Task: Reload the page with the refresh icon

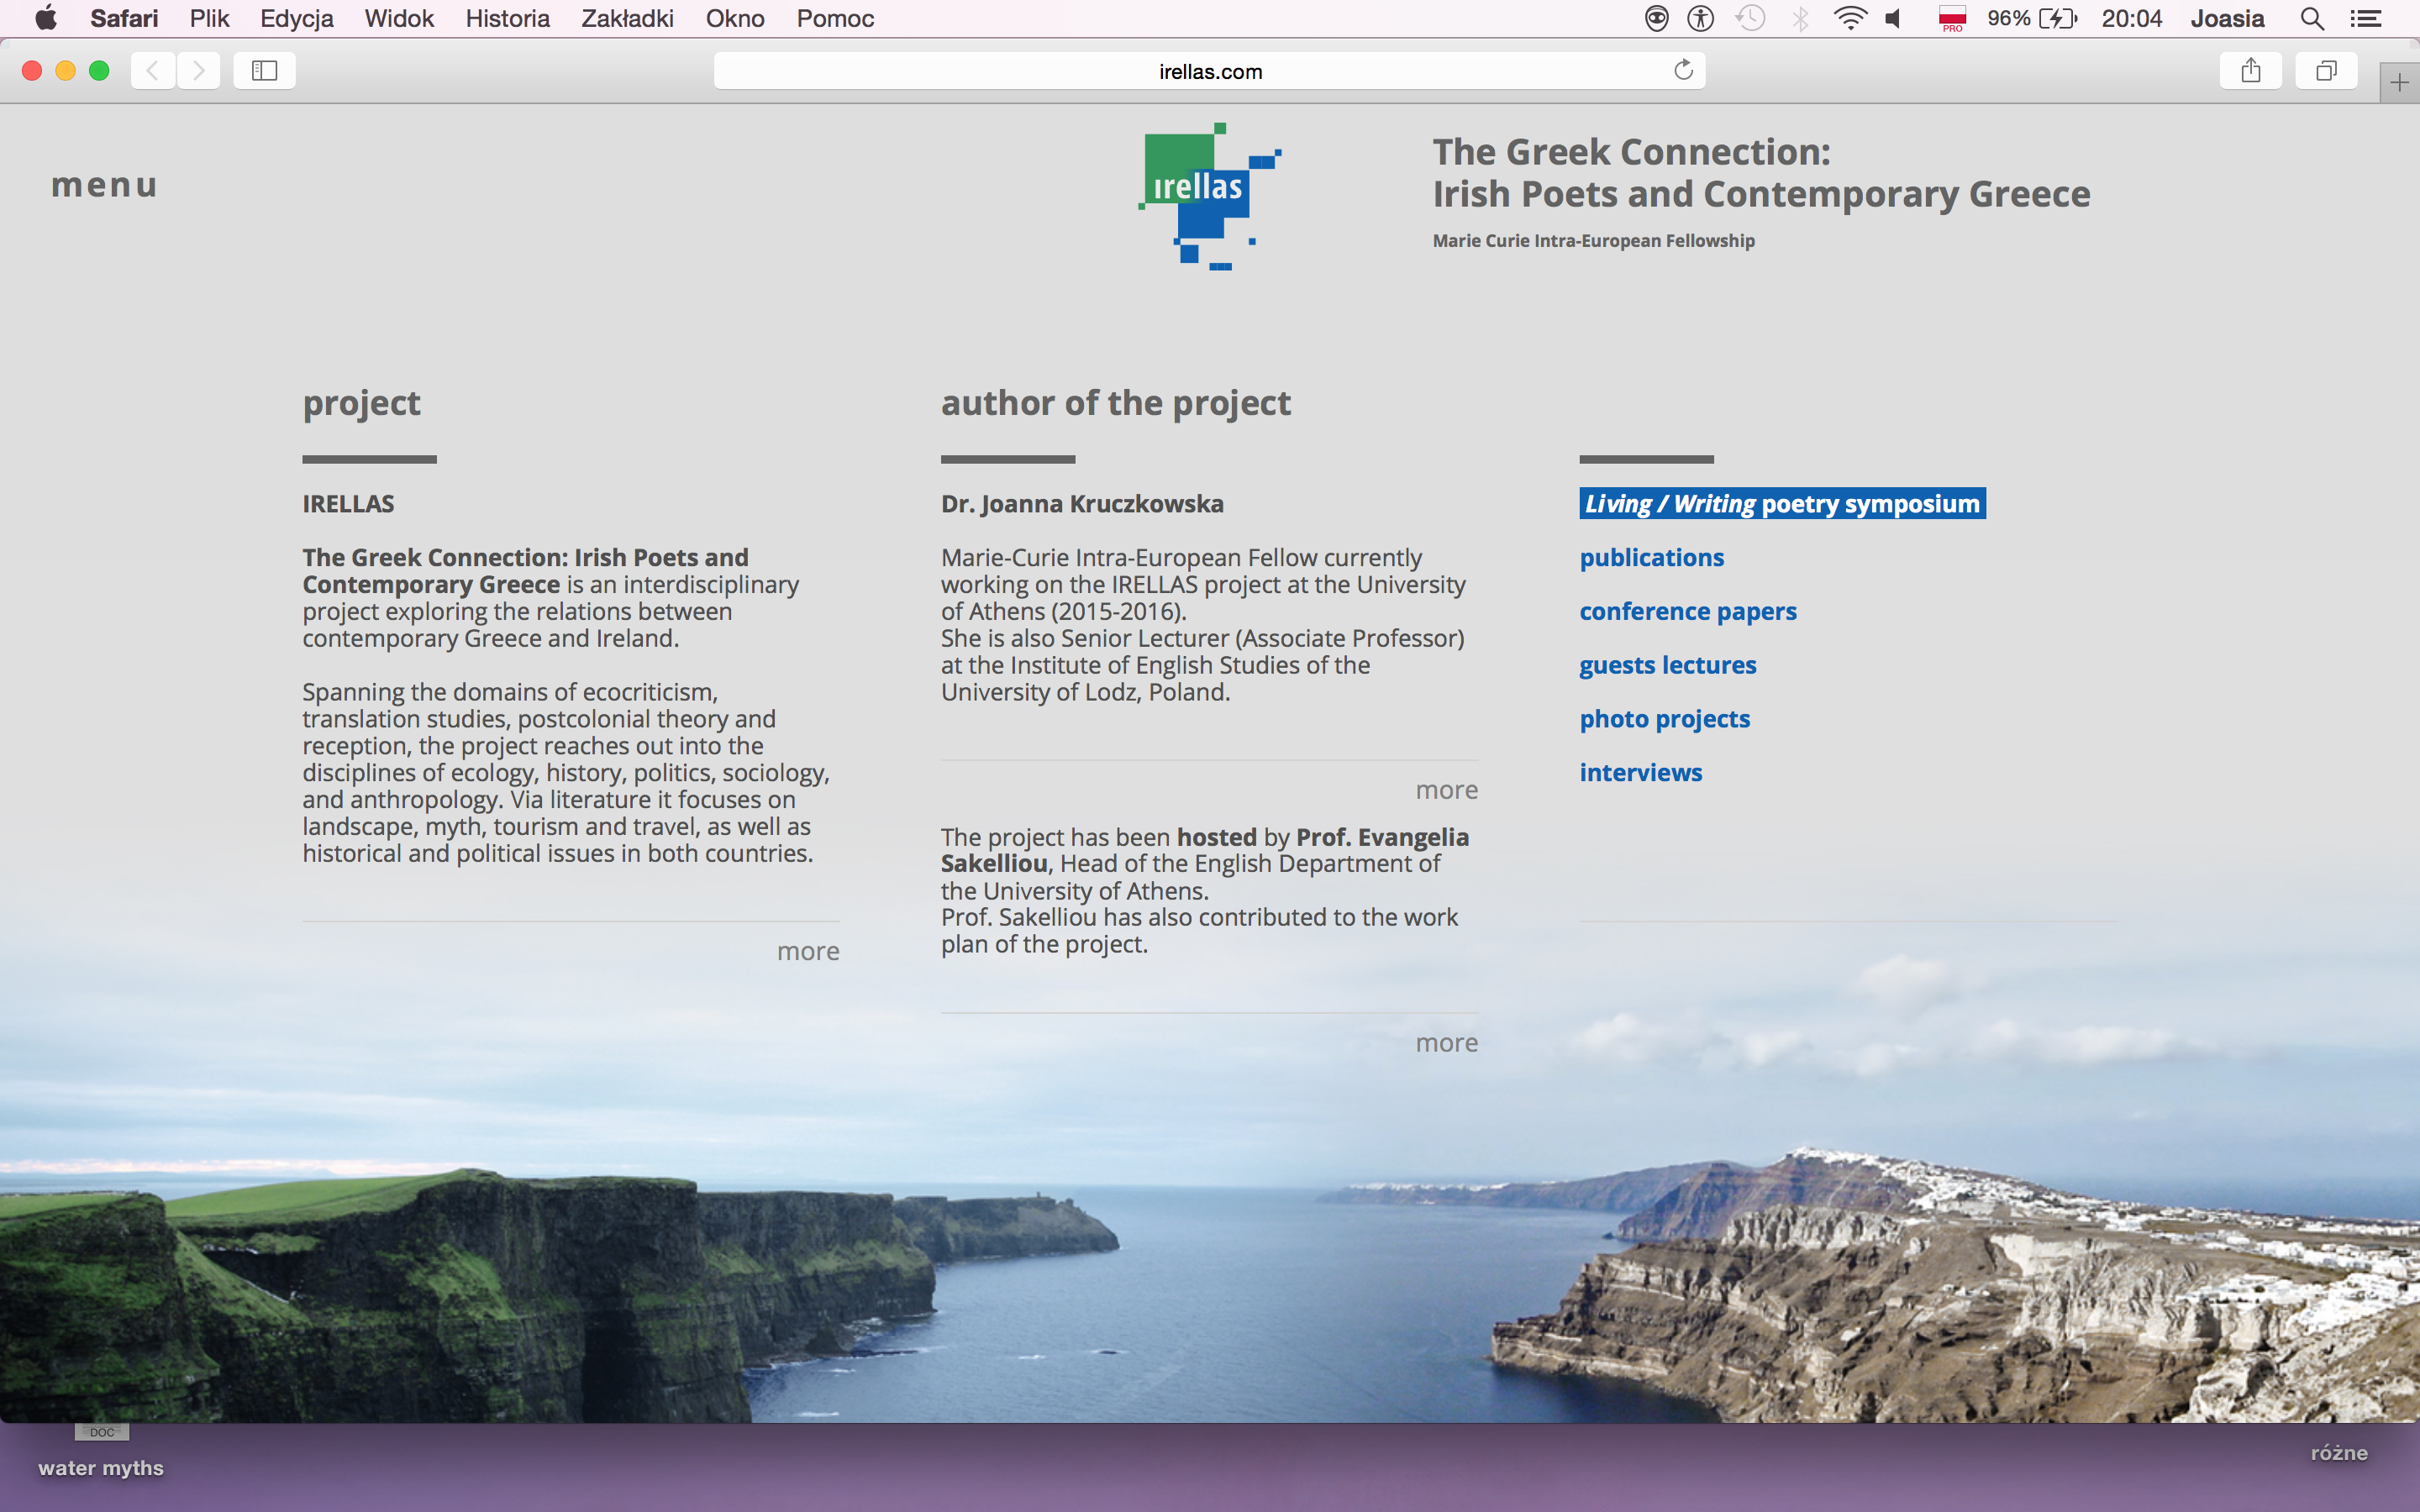Action: (1683, 70)
